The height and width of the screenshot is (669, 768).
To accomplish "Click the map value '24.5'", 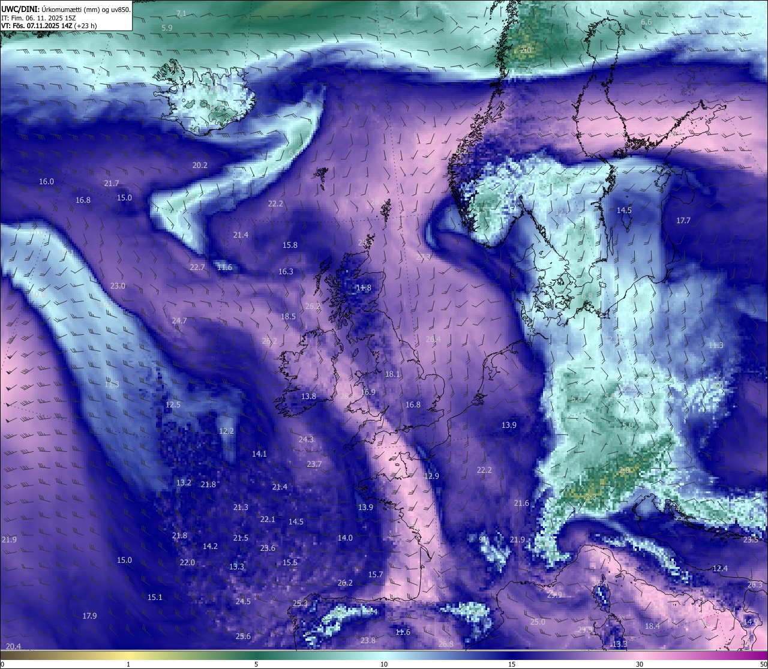I will pos(243,601).
